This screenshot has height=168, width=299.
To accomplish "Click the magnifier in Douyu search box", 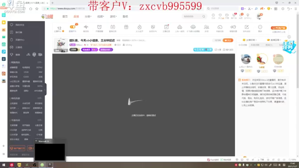I will point(204,16).
